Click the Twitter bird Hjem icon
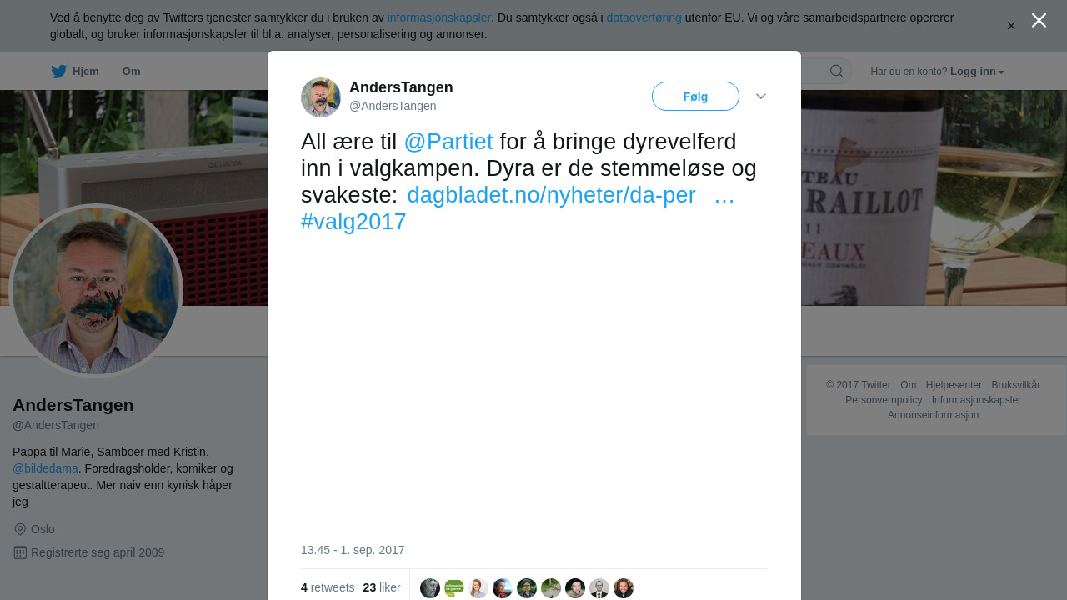Viewport: 1067px width, 600px height. (59, 72)
